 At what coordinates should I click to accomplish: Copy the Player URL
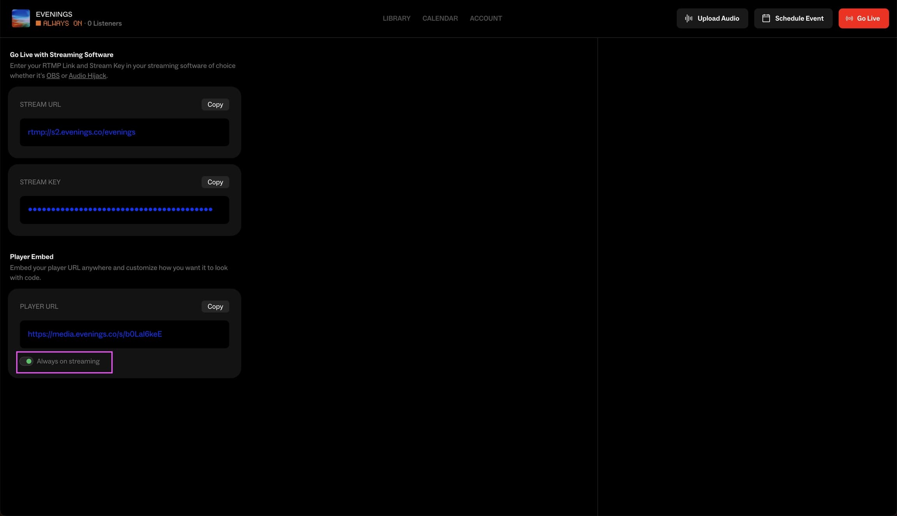click(x=215, y=306)
